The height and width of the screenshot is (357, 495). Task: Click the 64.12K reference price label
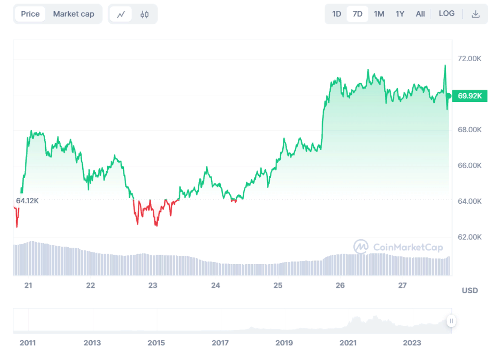pyautogui.click(x=28, y=201)
